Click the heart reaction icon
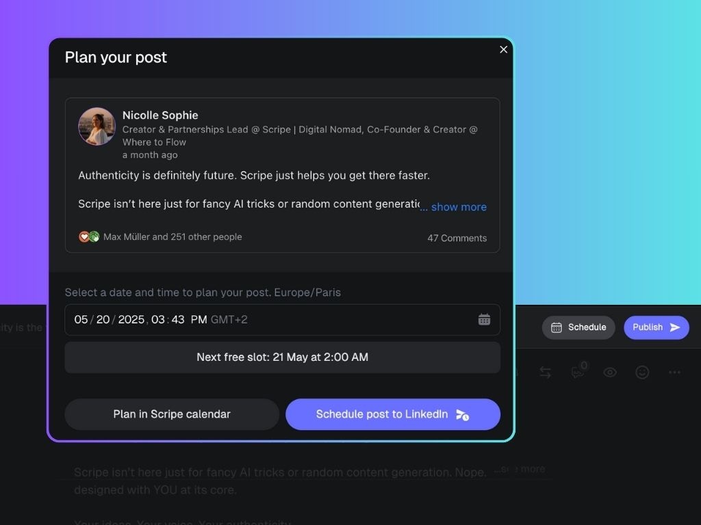Viewport: 701px width, 525px height. 84,237
